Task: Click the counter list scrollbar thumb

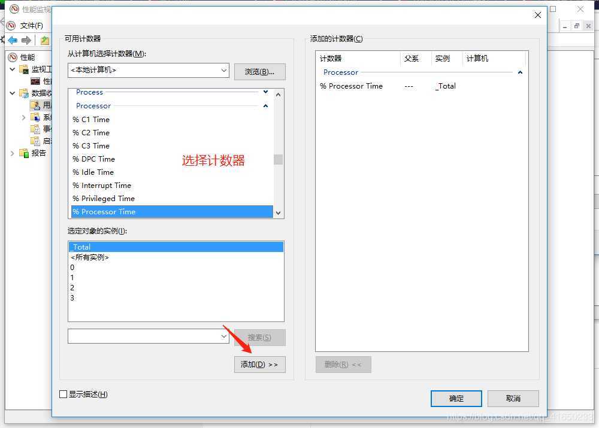Action: coord(278,159)
